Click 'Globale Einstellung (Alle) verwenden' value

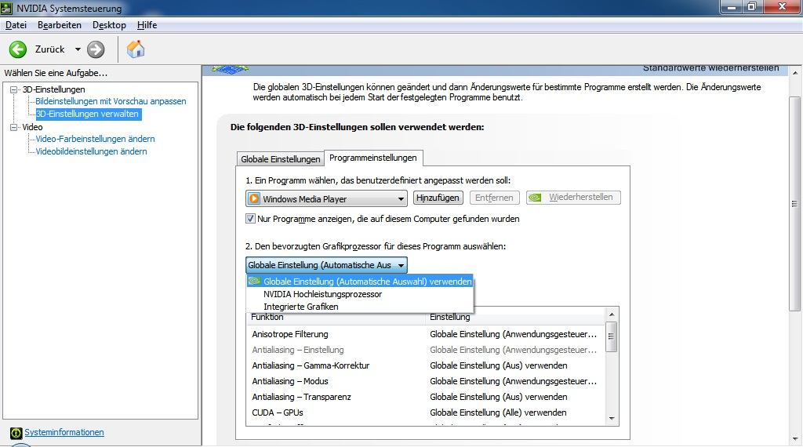point(498,412)
